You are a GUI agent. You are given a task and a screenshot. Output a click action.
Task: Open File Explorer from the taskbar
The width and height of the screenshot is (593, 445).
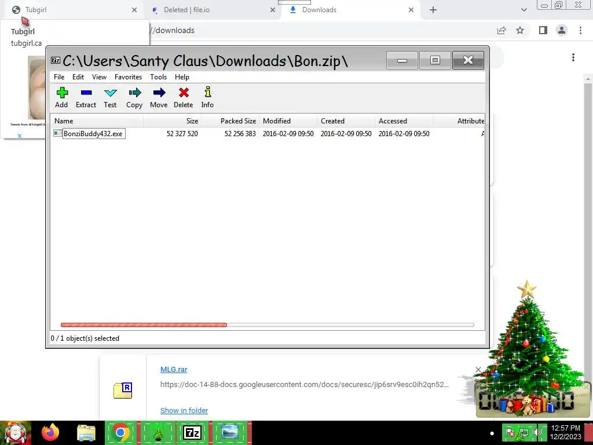tap(86, 432)
